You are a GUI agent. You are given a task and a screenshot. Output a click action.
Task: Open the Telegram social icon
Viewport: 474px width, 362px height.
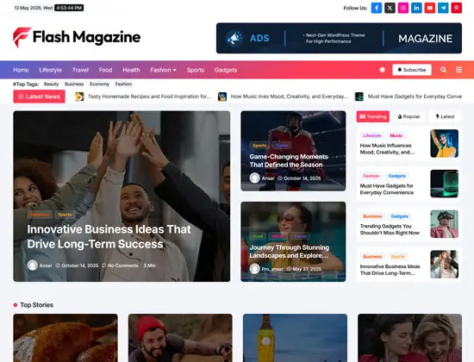[x=443, y=8]
